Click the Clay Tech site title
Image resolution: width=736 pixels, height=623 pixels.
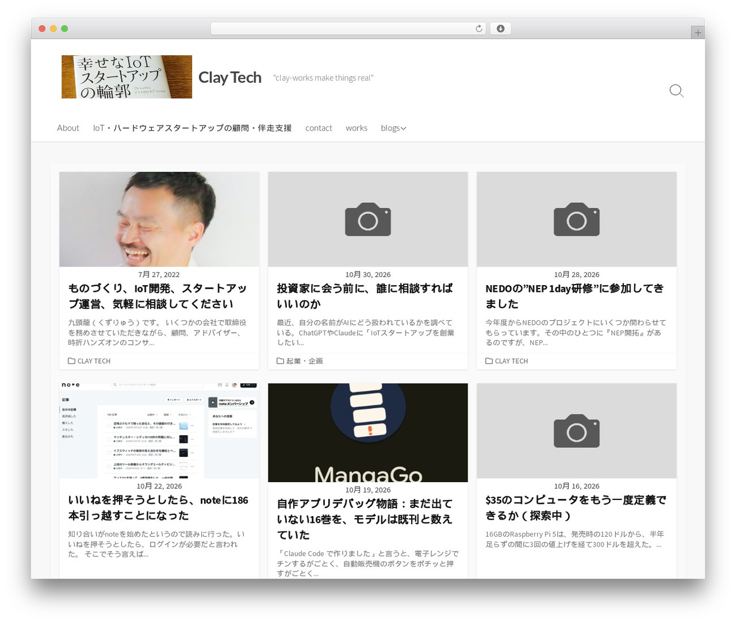pyautogui.click(x=230, y=77)
